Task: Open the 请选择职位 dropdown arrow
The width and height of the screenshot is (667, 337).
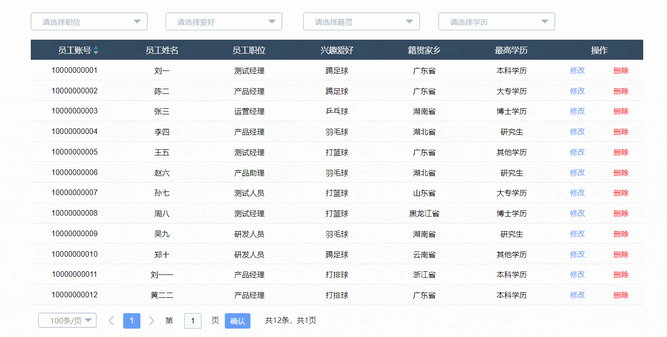Action: [x=137, y=21]
